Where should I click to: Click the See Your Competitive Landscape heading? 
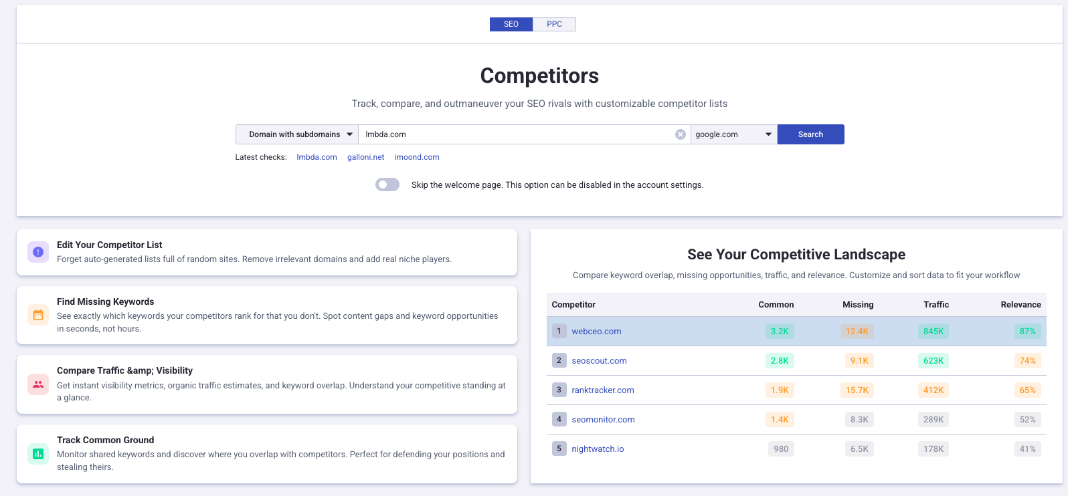(x=796, y=255)
